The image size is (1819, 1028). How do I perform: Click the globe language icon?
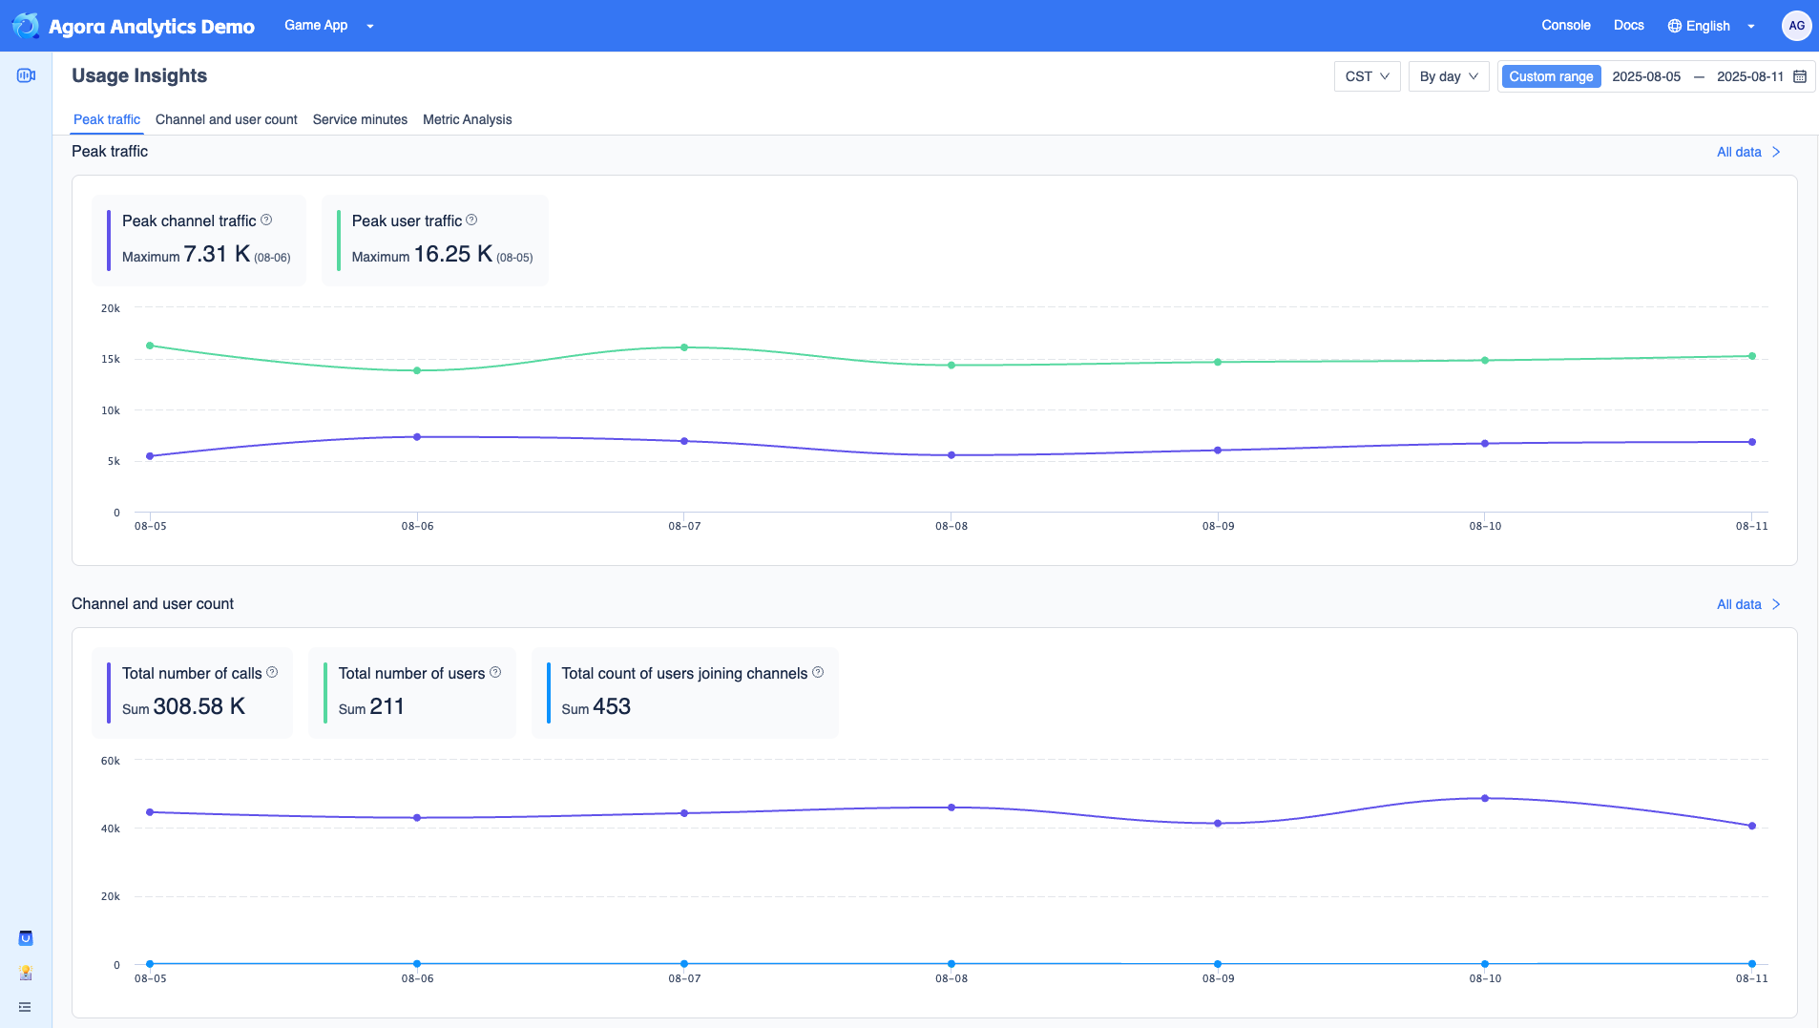coord(1674,26)
